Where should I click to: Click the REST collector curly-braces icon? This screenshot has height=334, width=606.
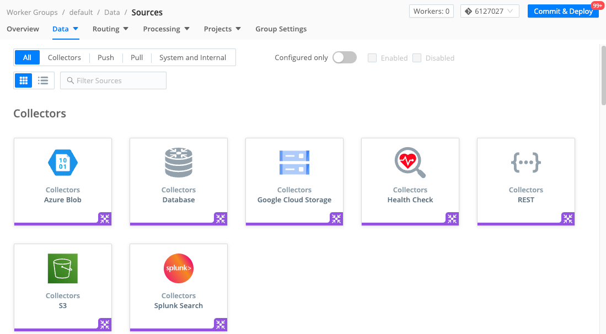click(525, 162)
